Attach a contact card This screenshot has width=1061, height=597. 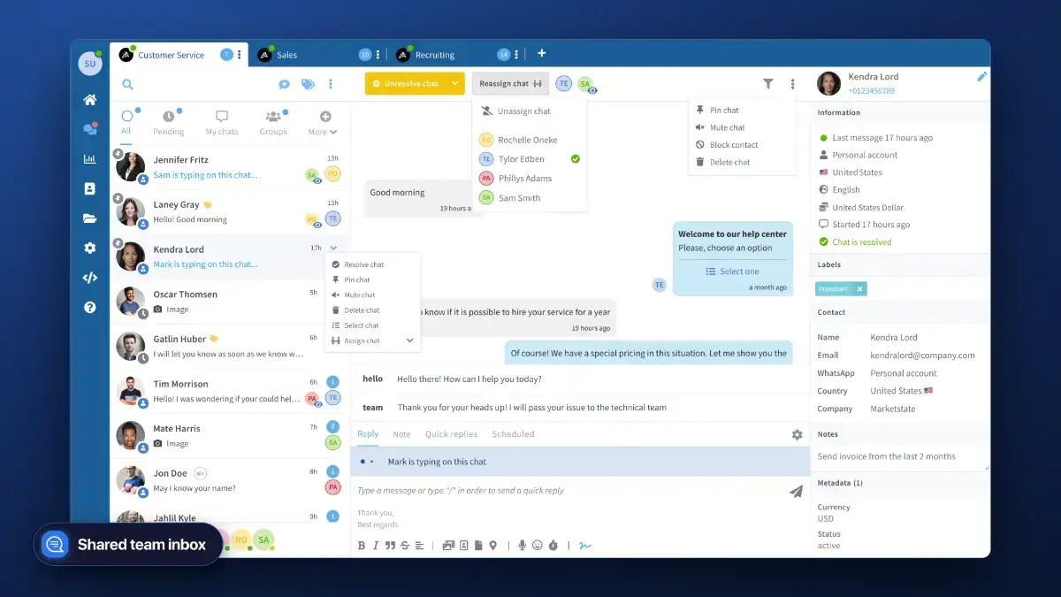click(x=463, y=546)
